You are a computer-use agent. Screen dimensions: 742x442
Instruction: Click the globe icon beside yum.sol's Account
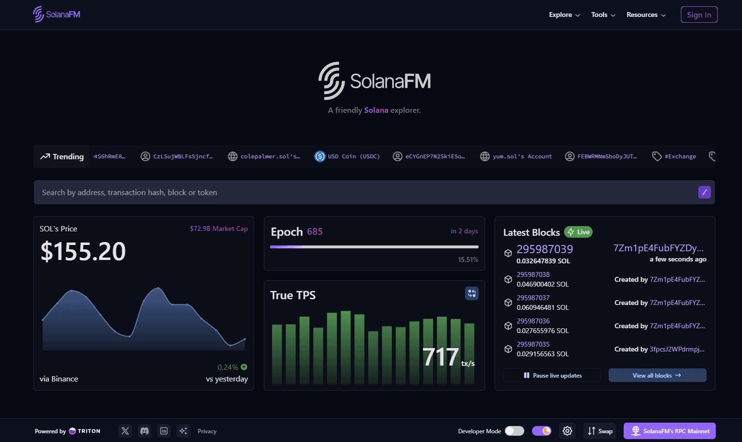point(485,156)
